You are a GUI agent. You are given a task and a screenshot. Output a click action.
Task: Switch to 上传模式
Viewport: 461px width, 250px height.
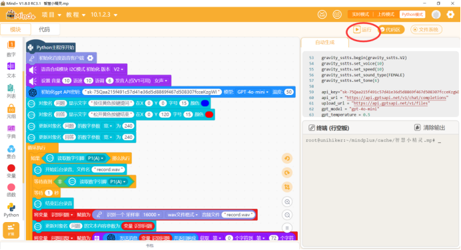click(386, 15)
